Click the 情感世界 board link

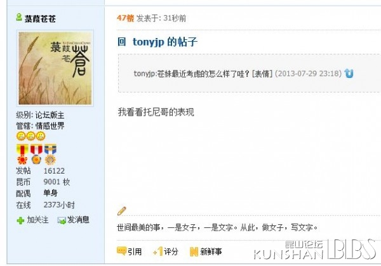point(50,126)
